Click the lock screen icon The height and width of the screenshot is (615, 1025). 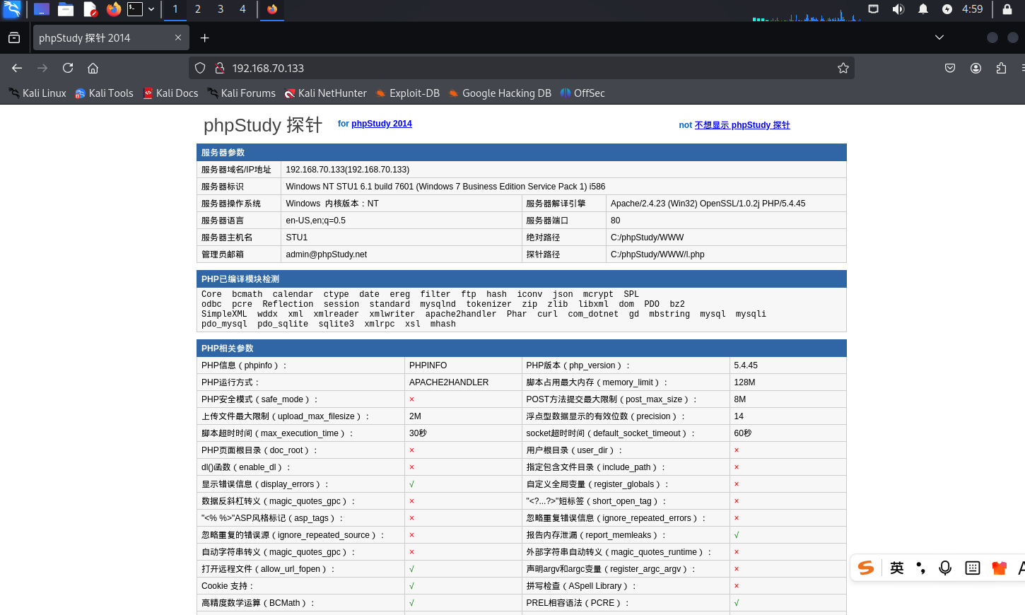[x=1007, y=9]
